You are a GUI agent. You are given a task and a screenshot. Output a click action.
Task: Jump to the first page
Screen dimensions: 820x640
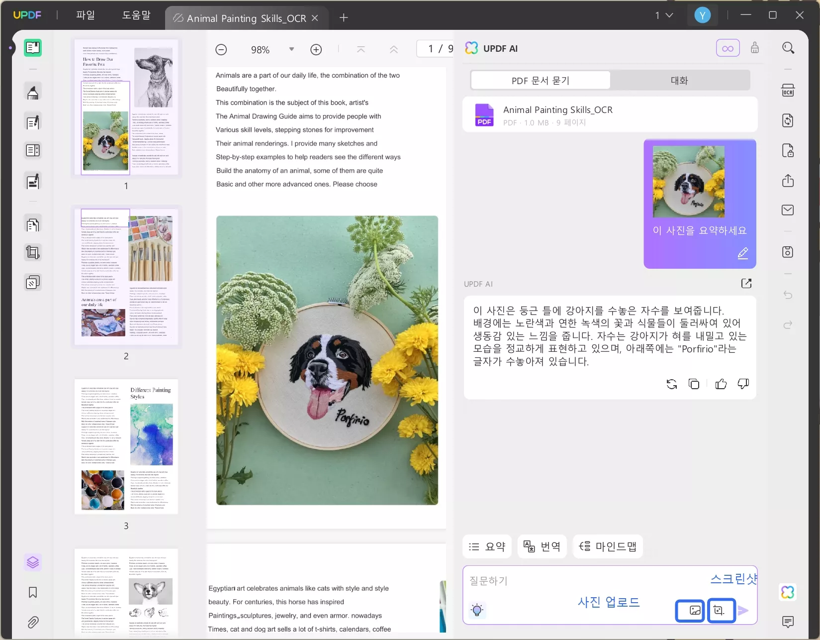click(x=361, y=50)
